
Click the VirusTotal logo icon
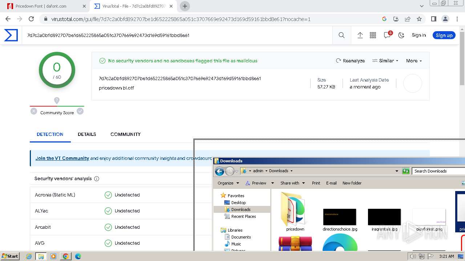click(x=11, y=35)
